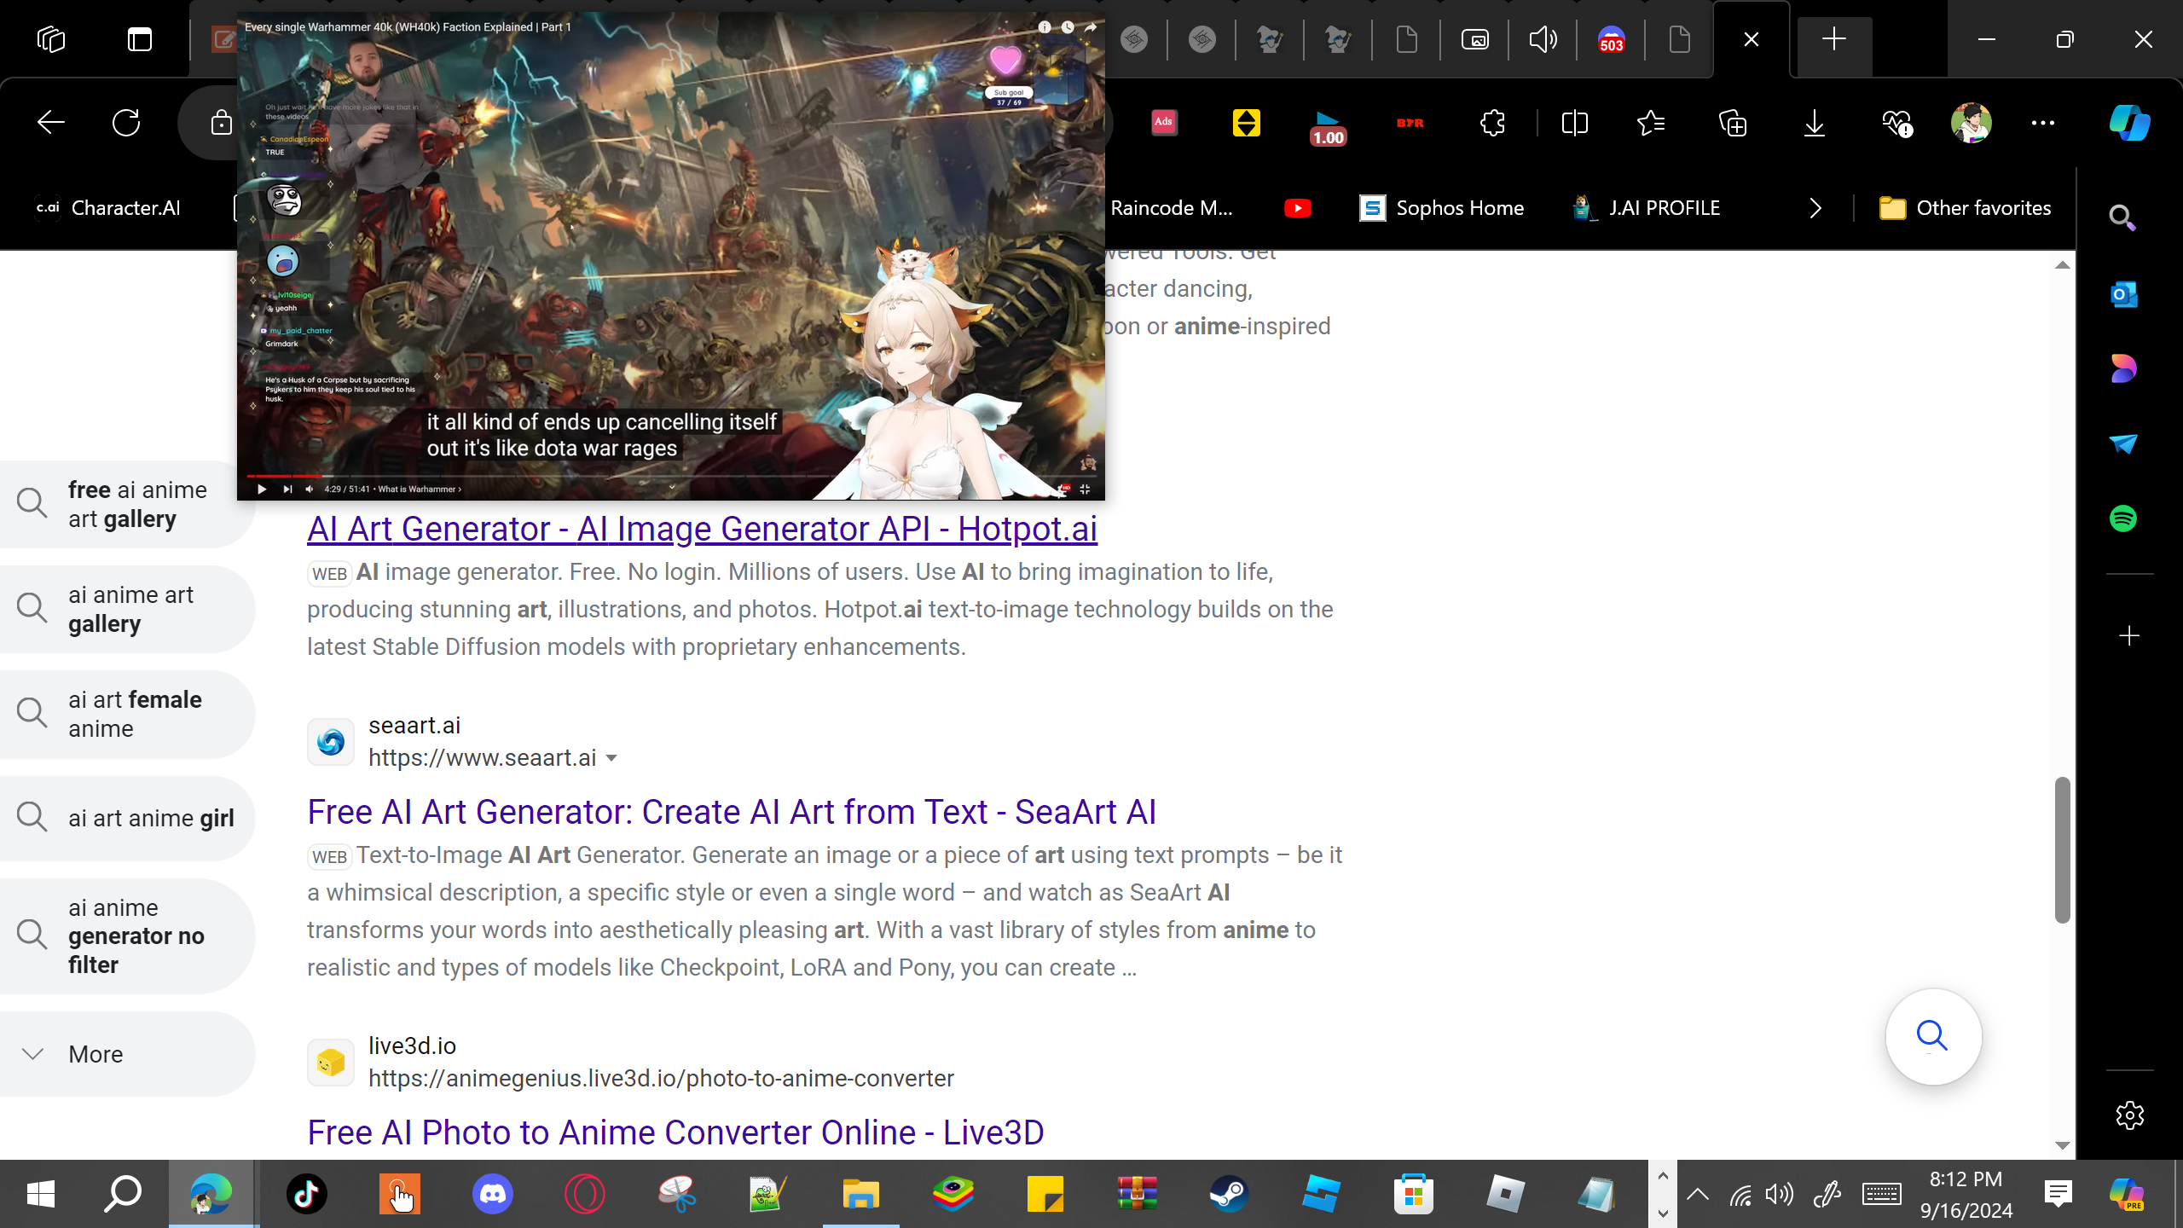View site information lock icon
This screenshot has height=1228, width=2183.
pos(221,123)
